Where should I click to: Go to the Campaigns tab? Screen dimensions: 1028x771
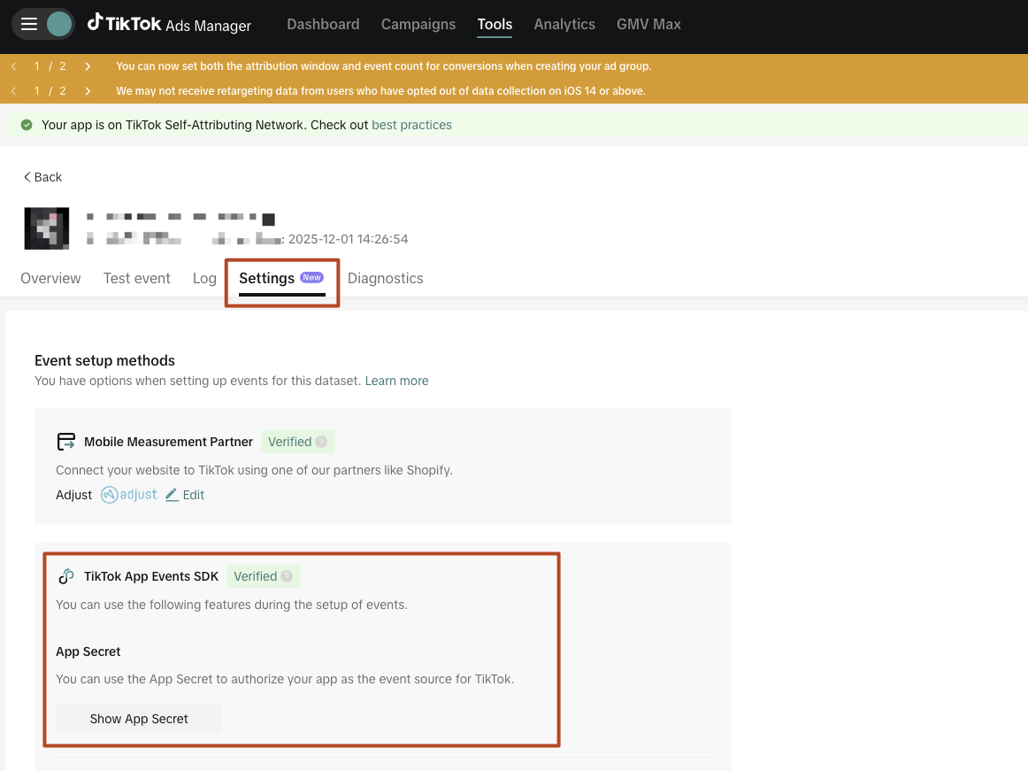click(418, 24)
